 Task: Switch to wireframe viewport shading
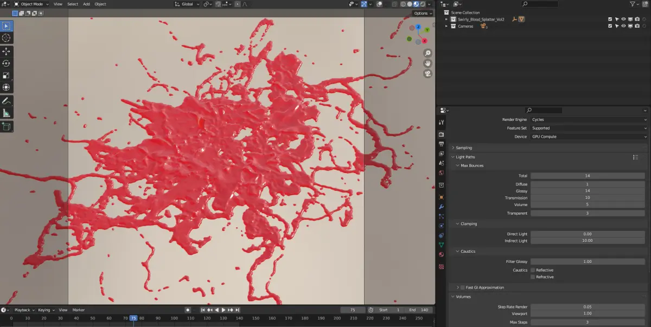[403, 4]
